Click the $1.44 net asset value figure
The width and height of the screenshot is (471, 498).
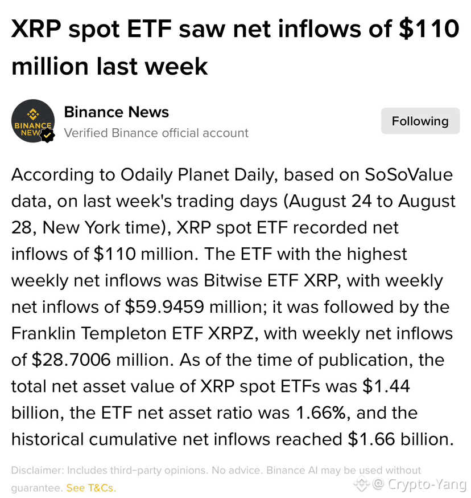(x=386, y=386)
